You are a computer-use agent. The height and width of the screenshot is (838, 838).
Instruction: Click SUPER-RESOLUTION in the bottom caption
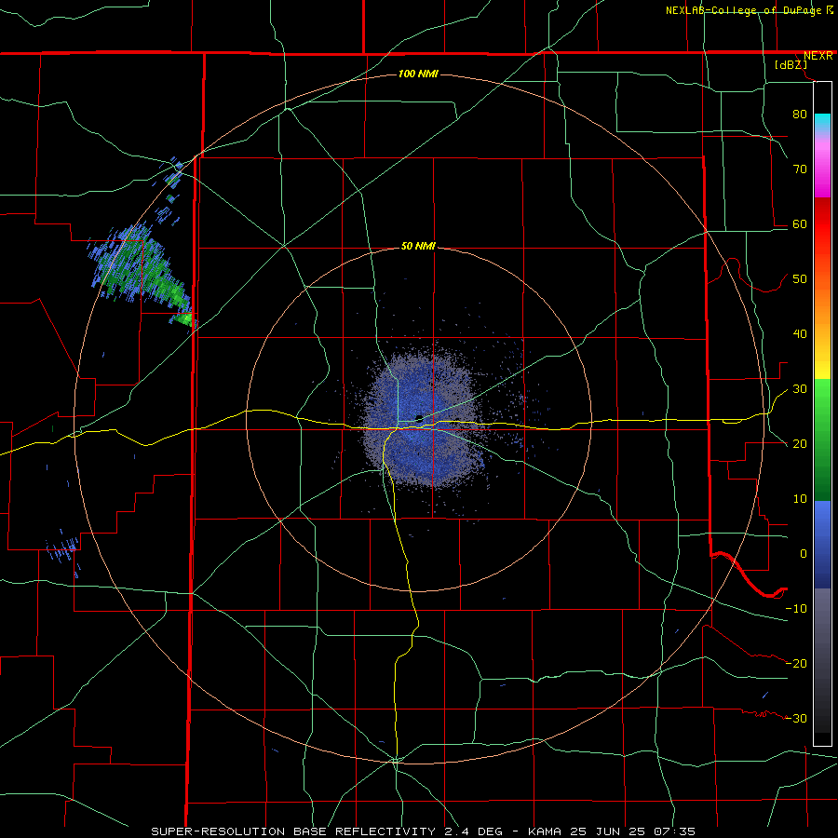point(218,831)
